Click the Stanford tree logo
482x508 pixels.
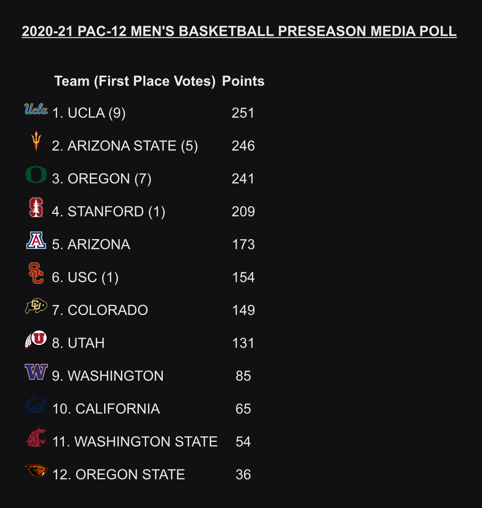click(36, 207)
